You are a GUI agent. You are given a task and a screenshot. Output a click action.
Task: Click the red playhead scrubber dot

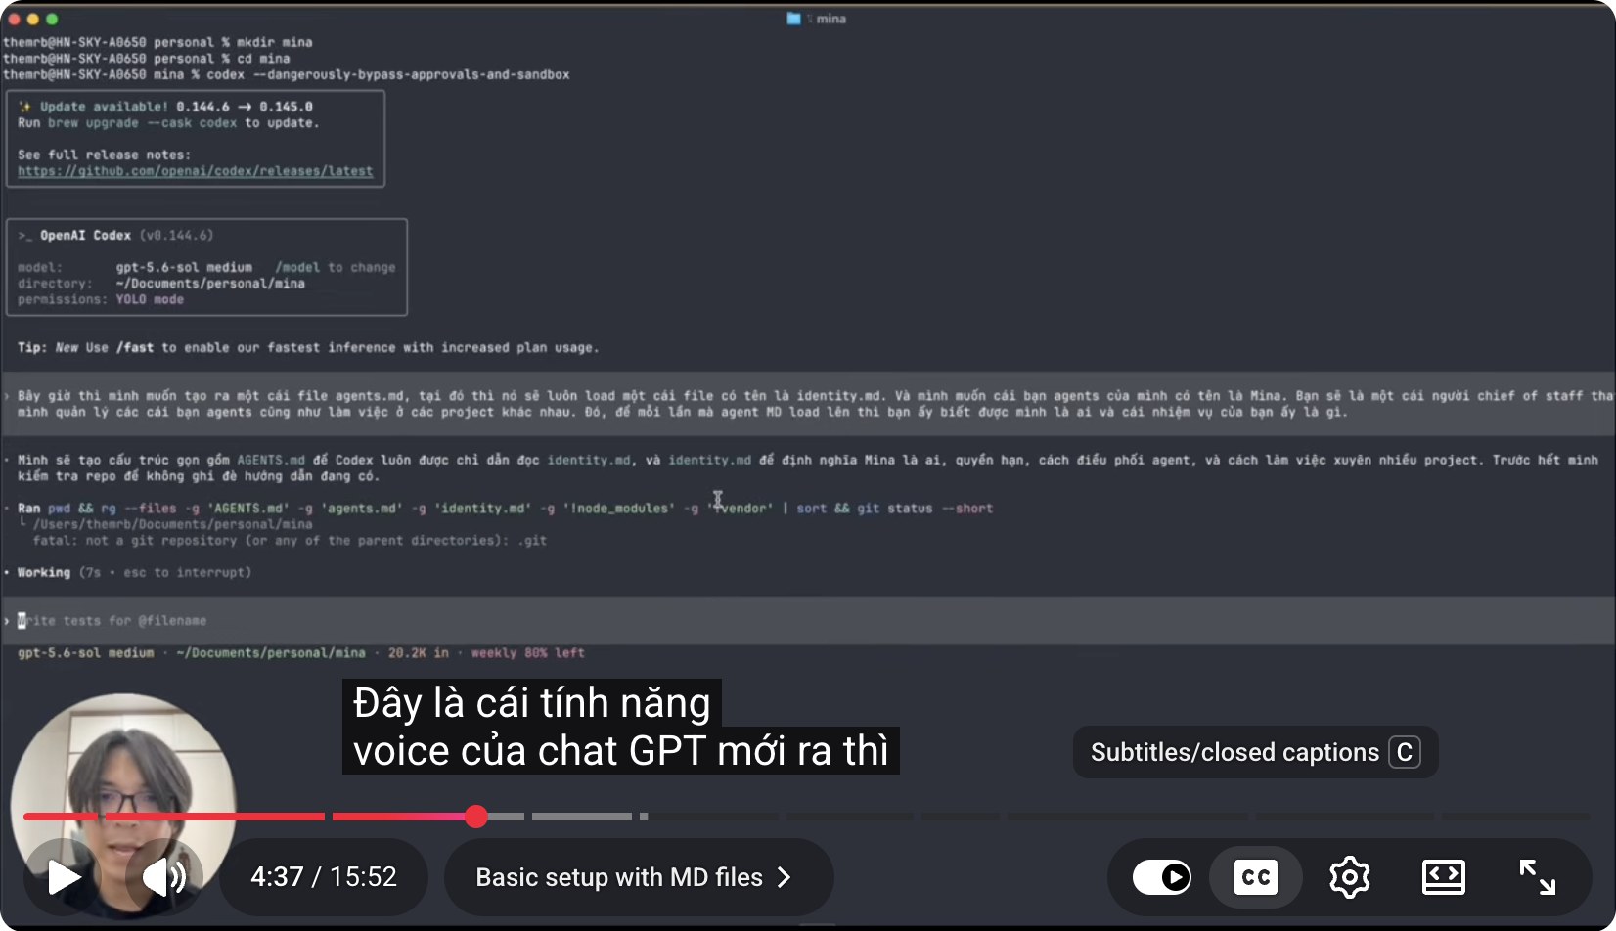pyautogui.click(x=476, y=817)
